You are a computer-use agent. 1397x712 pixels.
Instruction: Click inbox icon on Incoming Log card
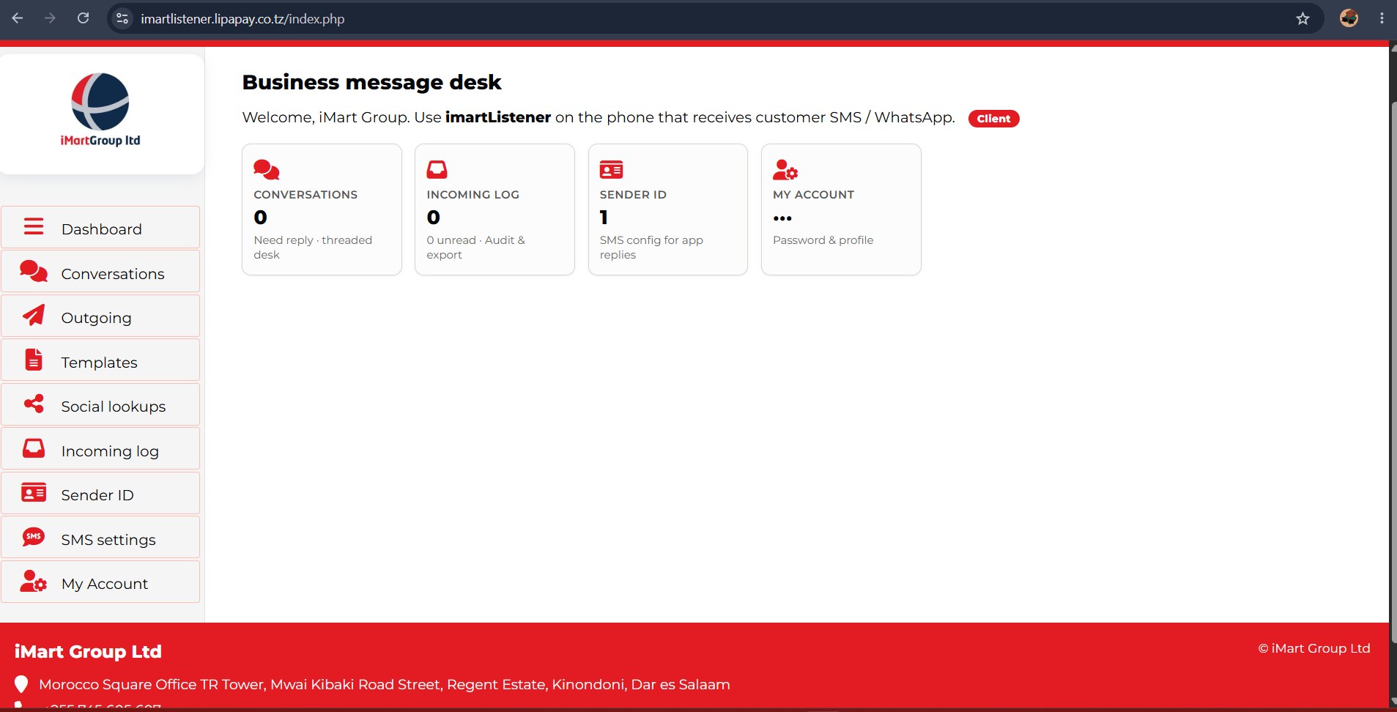click(x=437, y=170)
